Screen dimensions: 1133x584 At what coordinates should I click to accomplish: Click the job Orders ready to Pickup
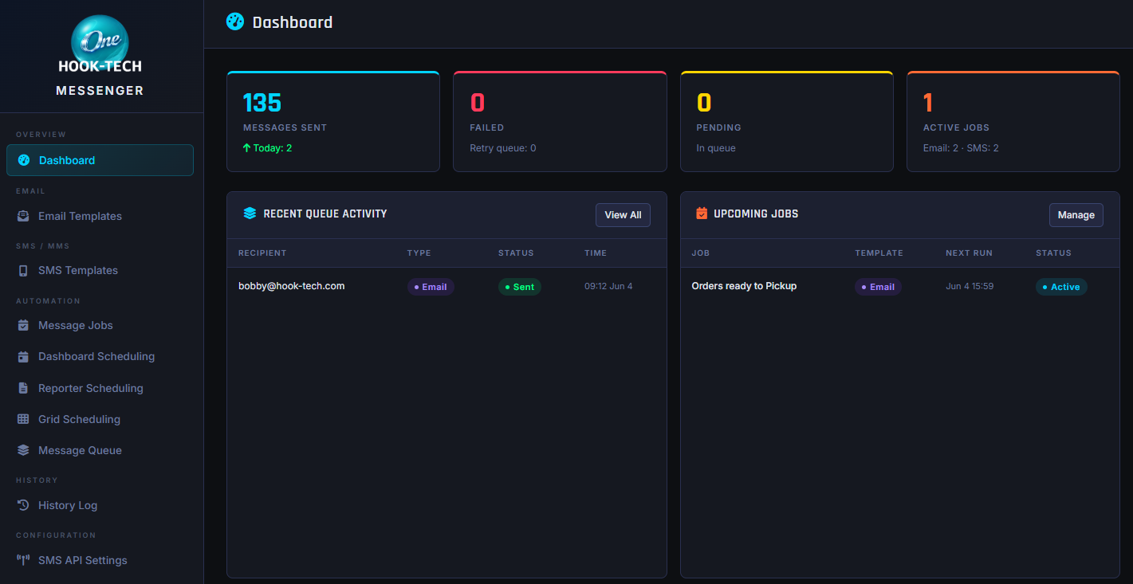744,286
